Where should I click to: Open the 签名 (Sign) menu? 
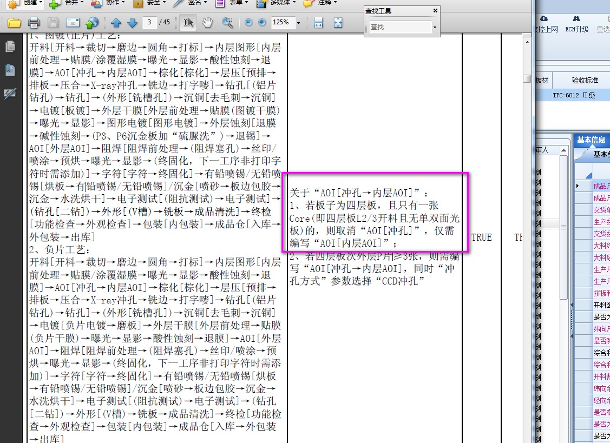point(190,3)
